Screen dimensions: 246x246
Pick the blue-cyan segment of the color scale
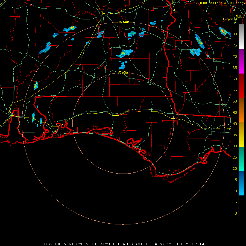pyautogui.click(x=241, y=183)
